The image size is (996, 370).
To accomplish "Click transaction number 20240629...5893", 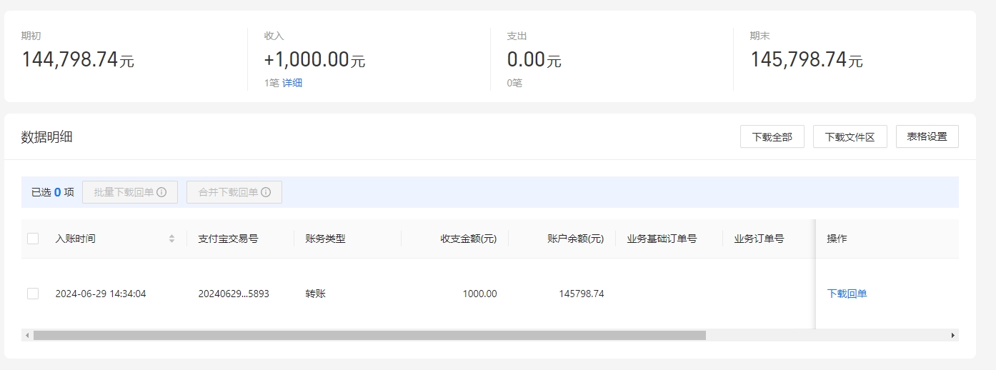I will (234, 294).
